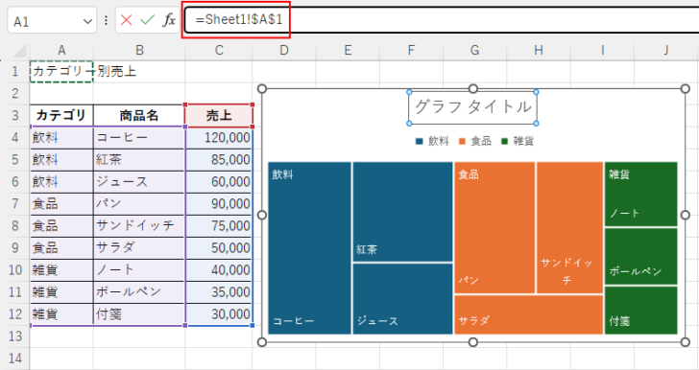This screenshot has width=699, height=370.
Task: Select the コーヒー treemap block
Action: (309, 248)
